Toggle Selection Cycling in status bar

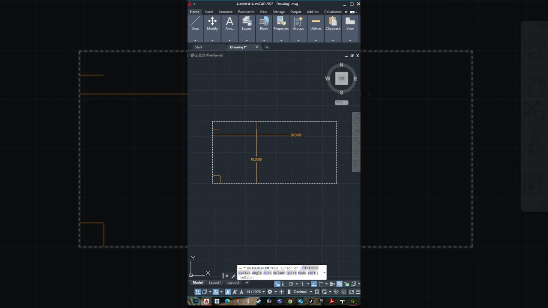tap(347, 284)
